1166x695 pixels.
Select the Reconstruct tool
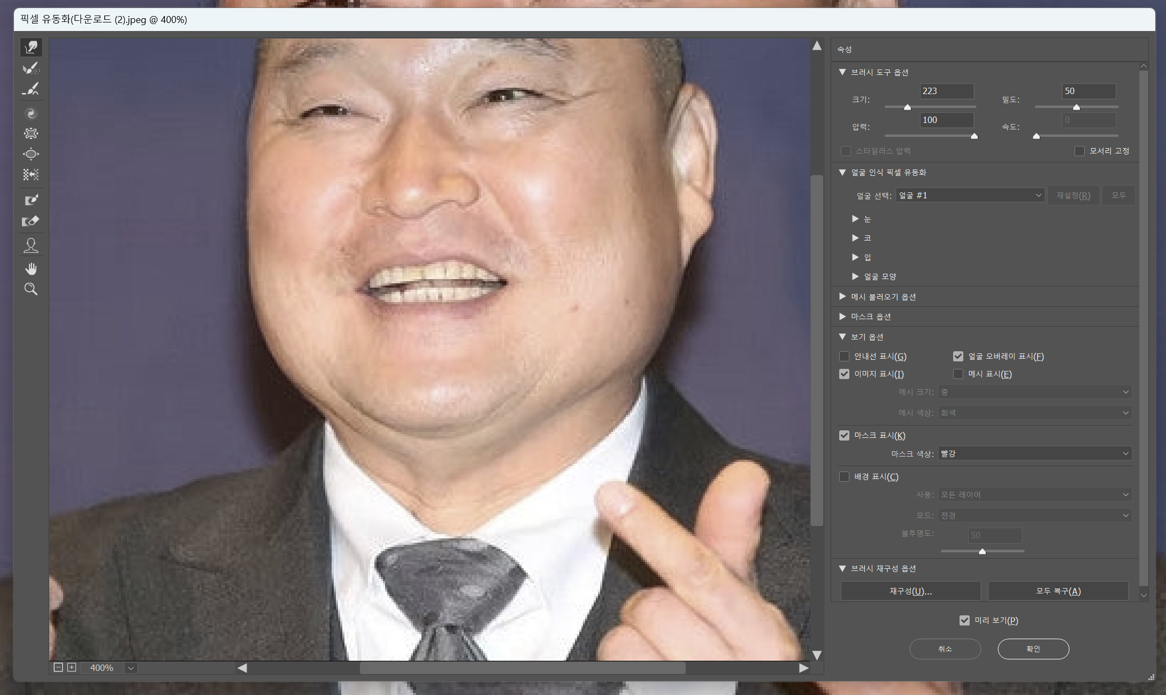[x=31, y=68]
